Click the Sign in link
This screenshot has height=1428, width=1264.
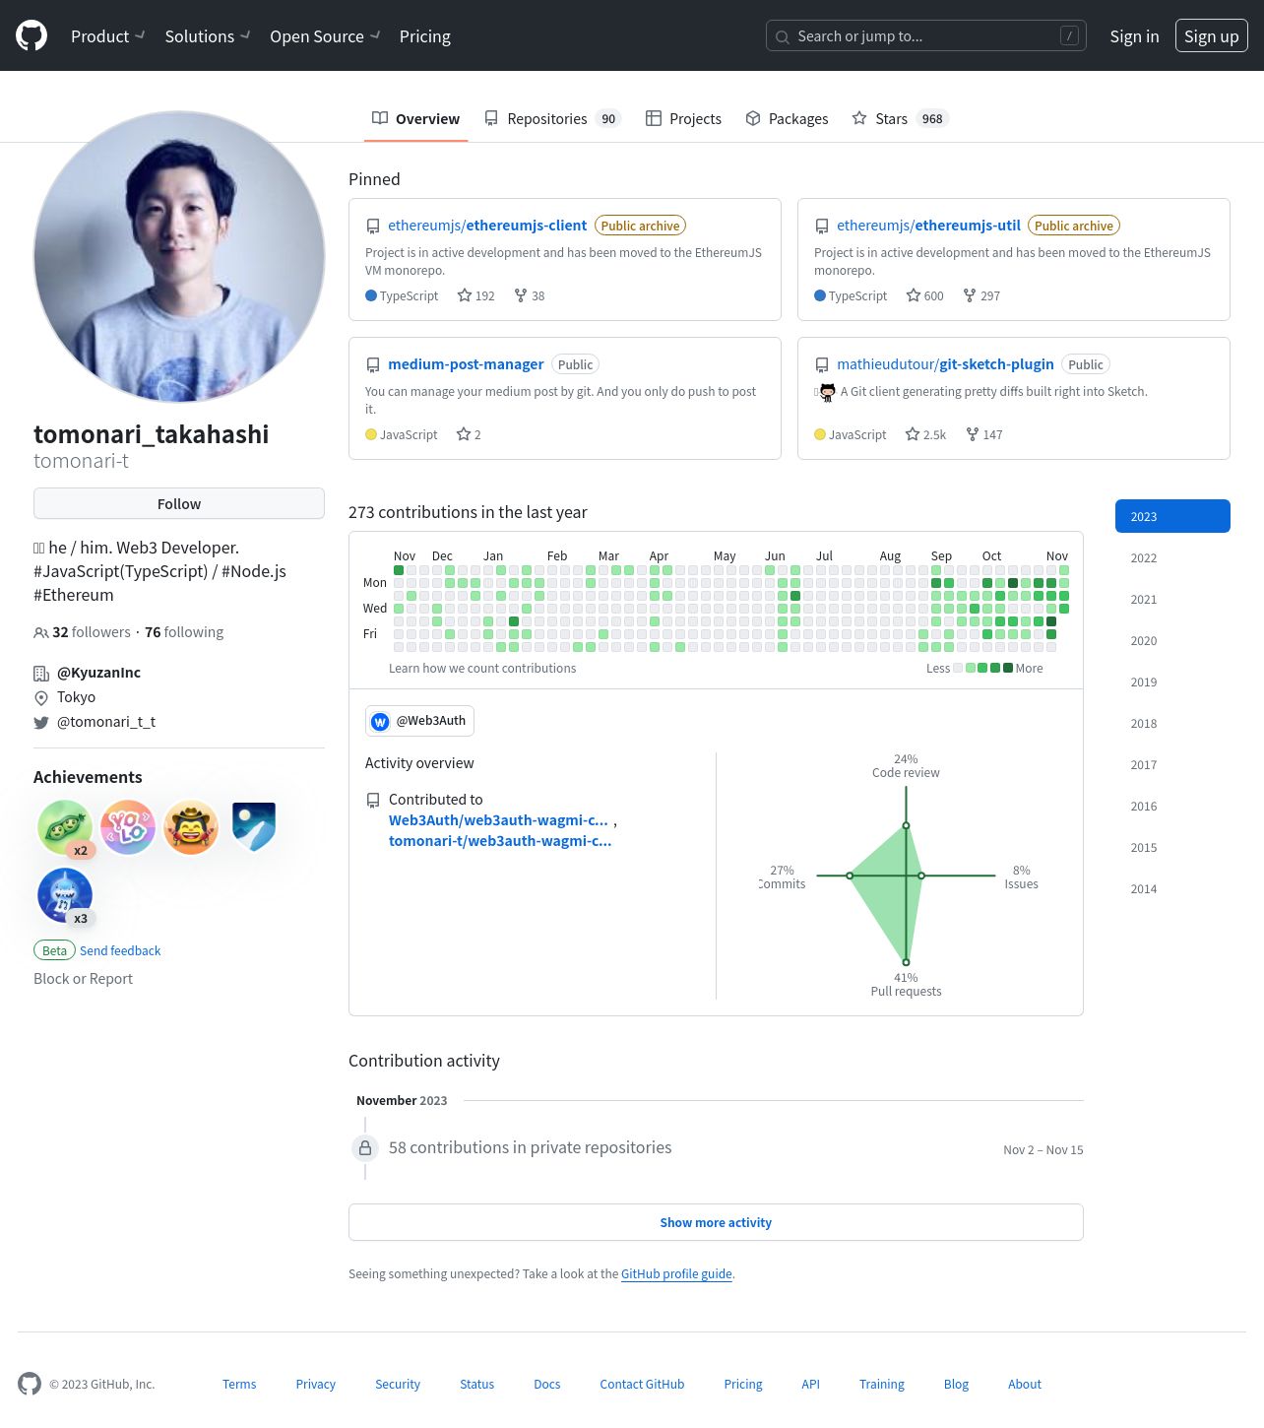click(1134, 36)
